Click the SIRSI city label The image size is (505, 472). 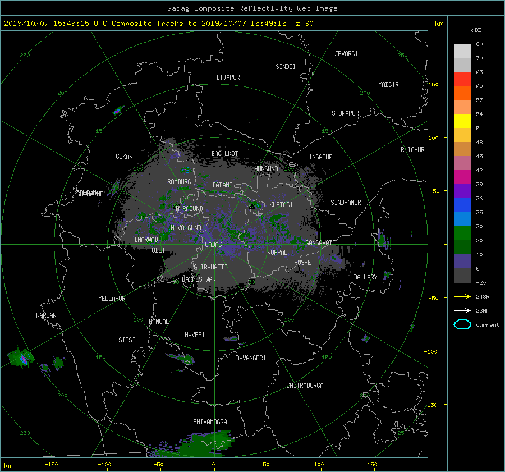(127, 340)
